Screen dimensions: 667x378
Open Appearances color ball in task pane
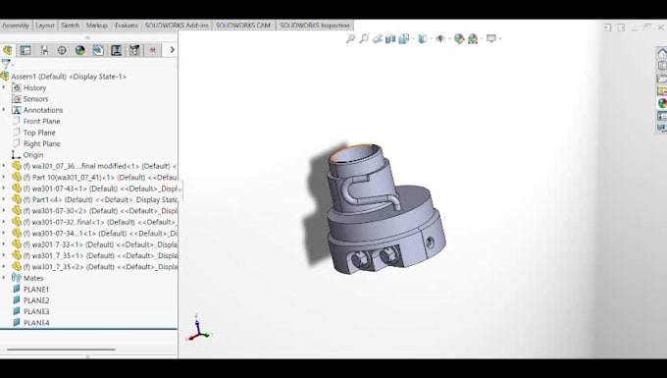point(662,103)
